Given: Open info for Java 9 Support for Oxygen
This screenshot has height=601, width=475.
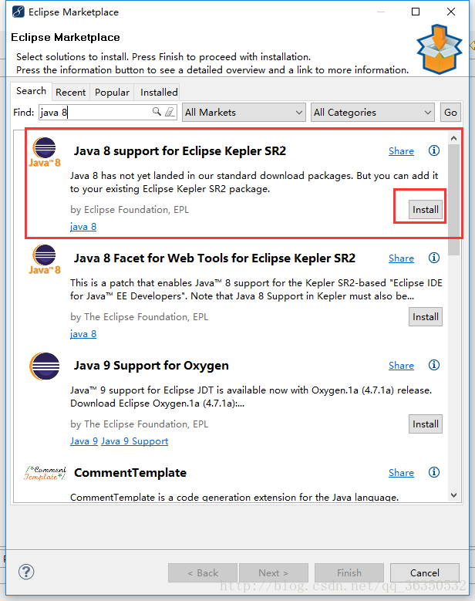Looking at the screenshot, I should (433, 365).
